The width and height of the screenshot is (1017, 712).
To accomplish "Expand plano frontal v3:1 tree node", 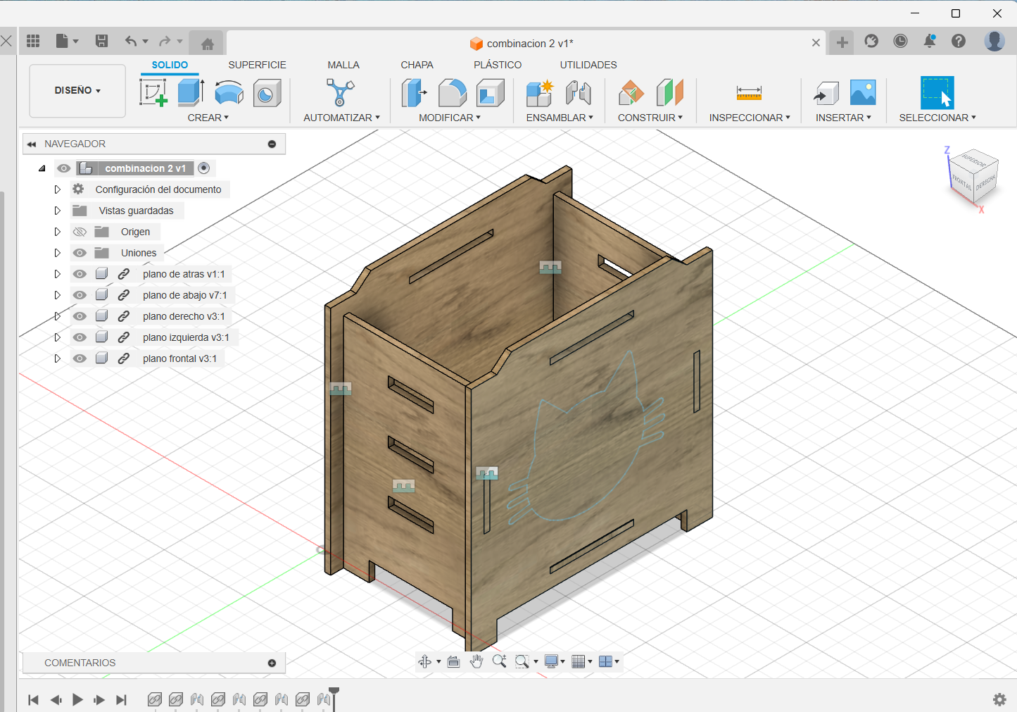I will tap(58, 358).
